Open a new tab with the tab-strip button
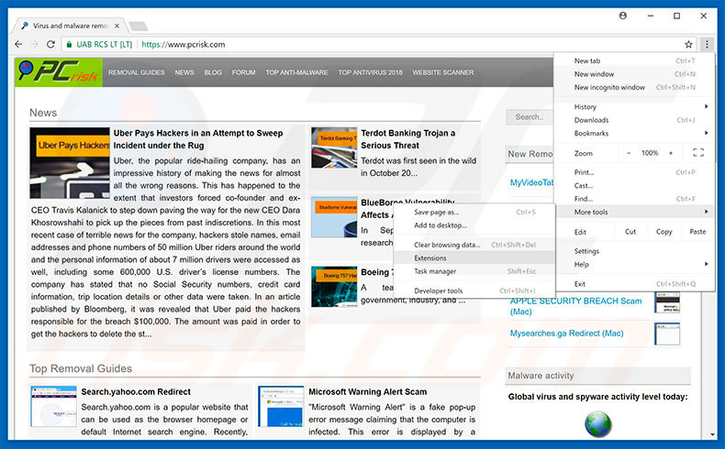 point(138,26)
